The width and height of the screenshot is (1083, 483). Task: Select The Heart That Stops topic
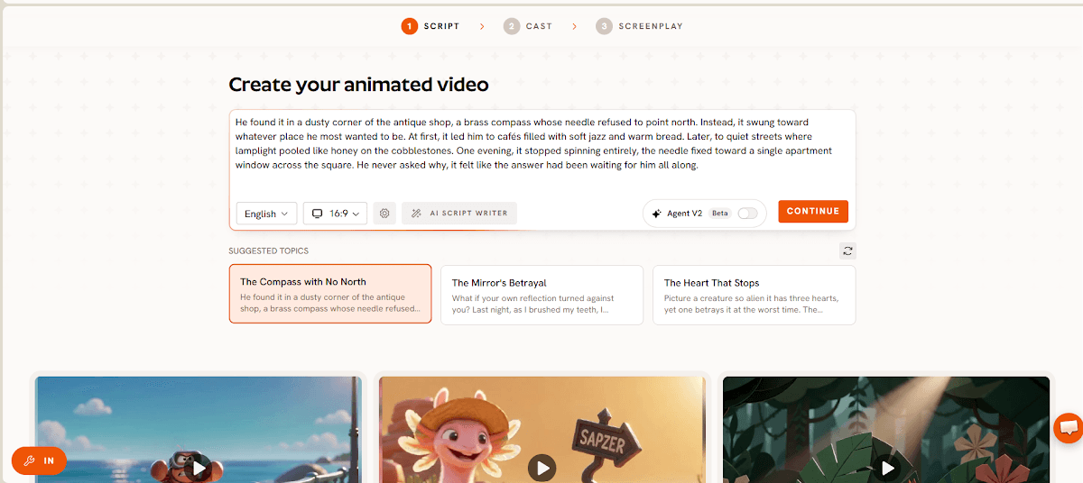[x=754, y=295]
